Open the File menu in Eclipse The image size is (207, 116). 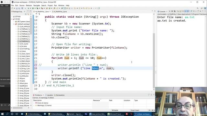[x=12, y=5]
